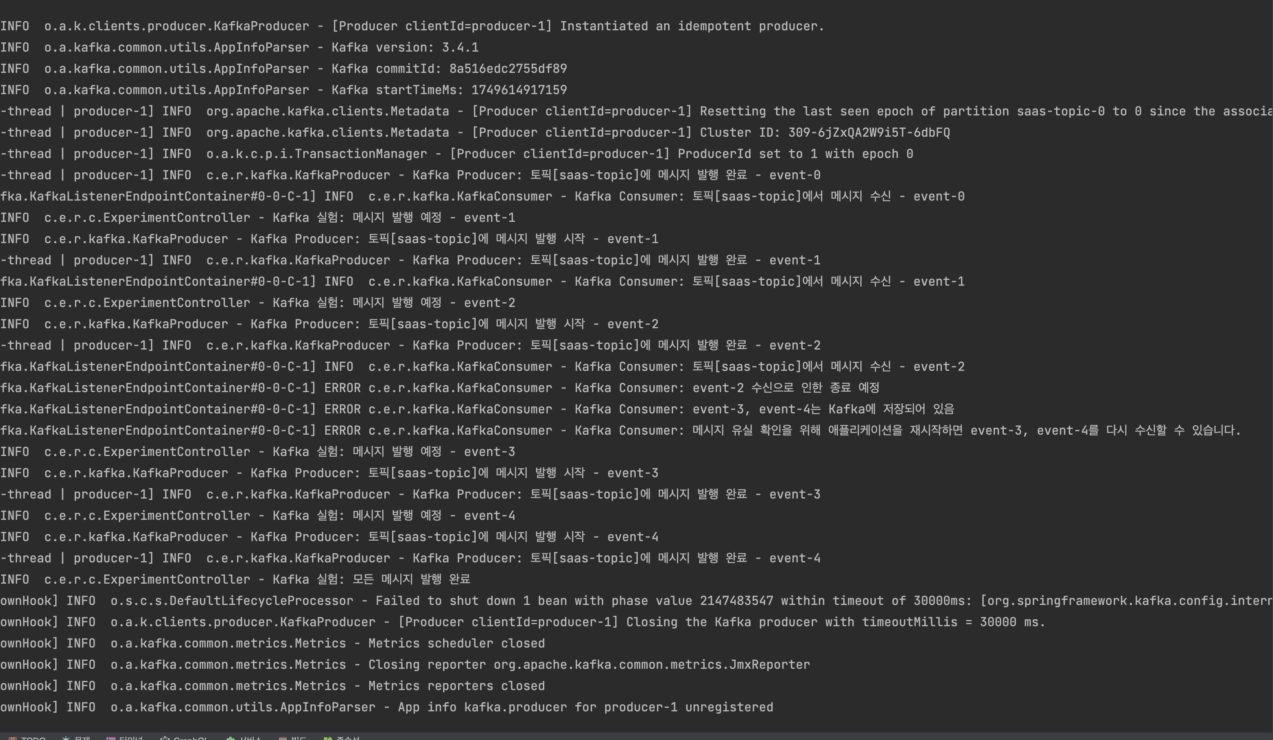Screen dimensions: 1273x740
Task: Click the 'Metrics scheduler closed' log line
Action: coord(273,643)
